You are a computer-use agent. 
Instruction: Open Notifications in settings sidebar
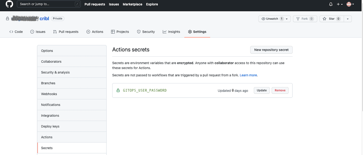coord(72,105)
